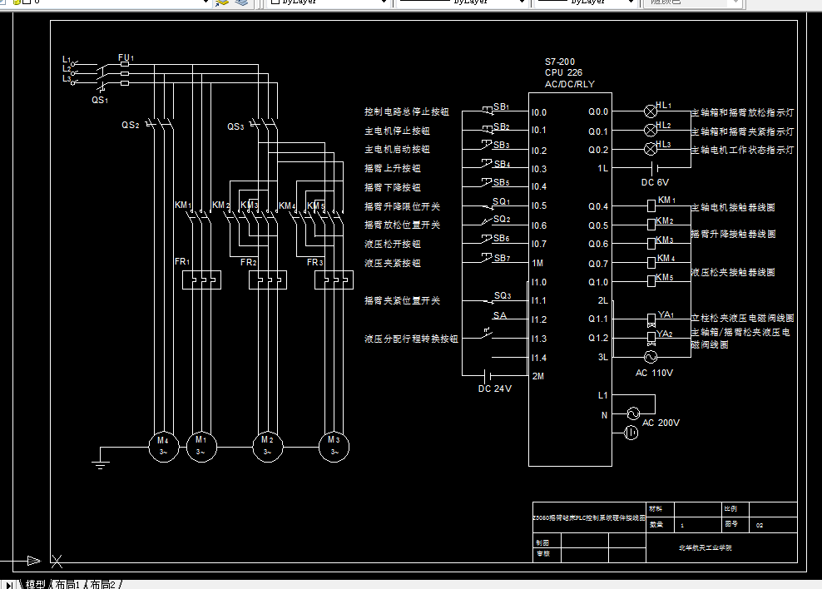This screenshot has height=589, width=822.
Task: Select the HL1 indicator lamp symbol
Action: (650, 111)
